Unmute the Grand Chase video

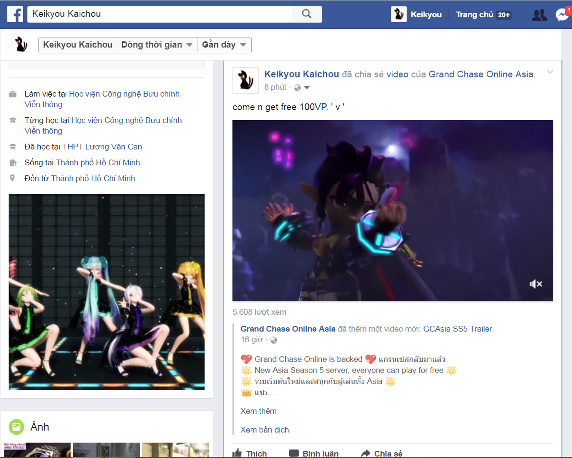536,284
